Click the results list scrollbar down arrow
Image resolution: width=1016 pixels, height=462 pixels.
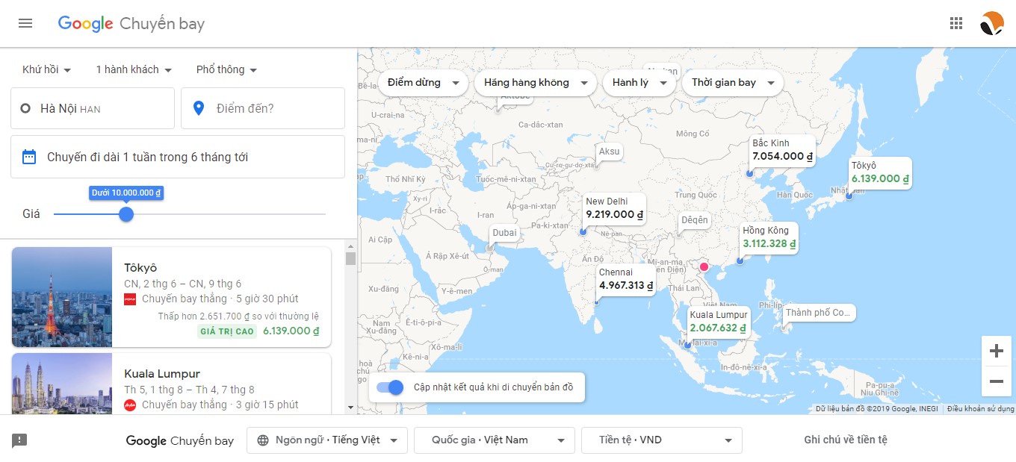click(350, 408)
